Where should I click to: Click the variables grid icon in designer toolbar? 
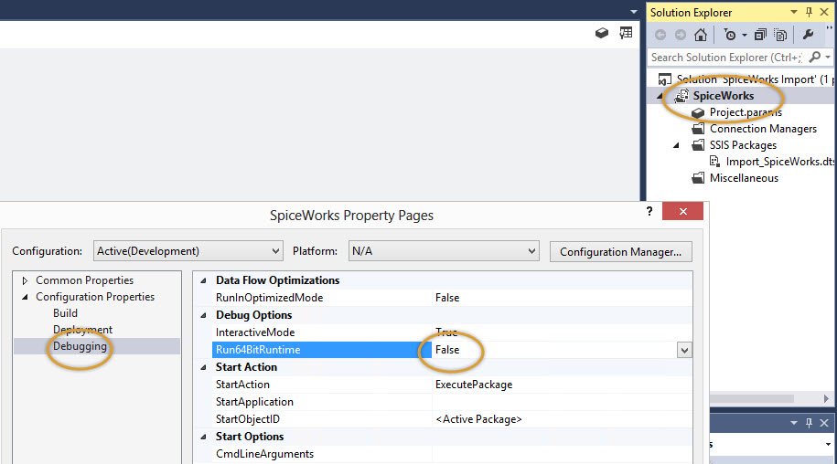626,33
